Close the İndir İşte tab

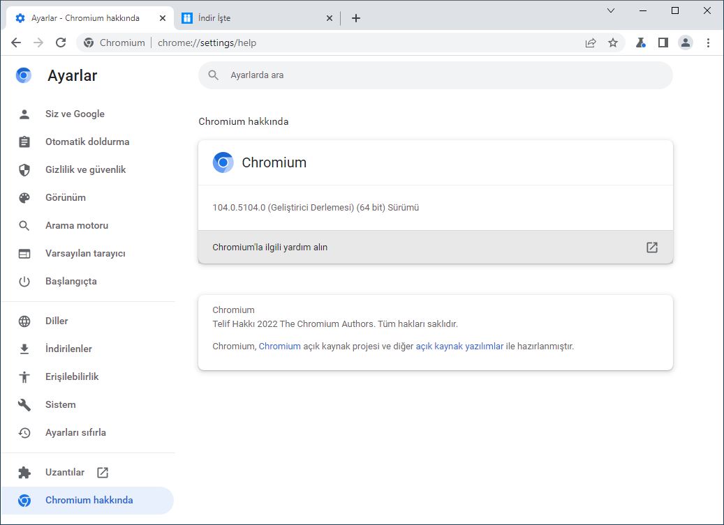pos(330,18)
